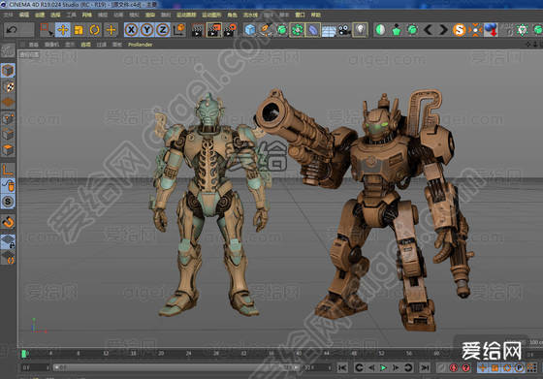Activate the Scale tool

[x=79, y=30]
